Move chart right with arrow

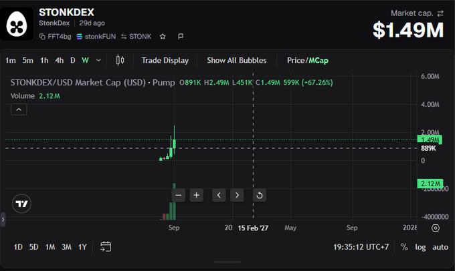point(237,195)
